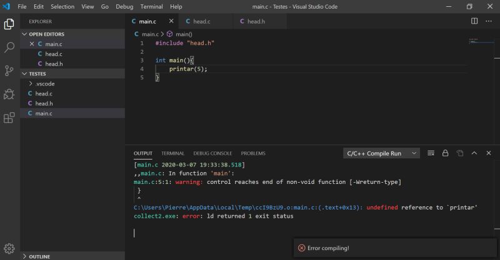The width and height of the screenshot is (500, 260).
Task: Click the main() symbol icon in breadcrumb
Action: pyautogui.click(x=169, y=34)
